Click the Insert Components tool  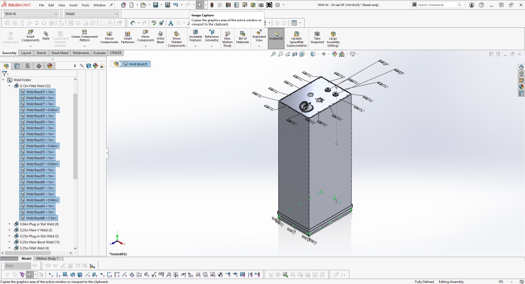coord(31,37)
